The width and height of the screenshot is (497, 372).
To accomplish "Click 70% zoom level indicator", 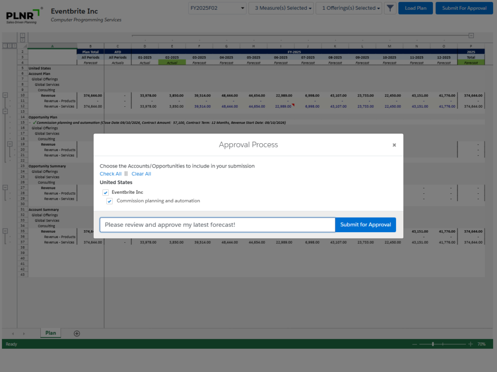I will pyautogui.click(x=481, y=344).
